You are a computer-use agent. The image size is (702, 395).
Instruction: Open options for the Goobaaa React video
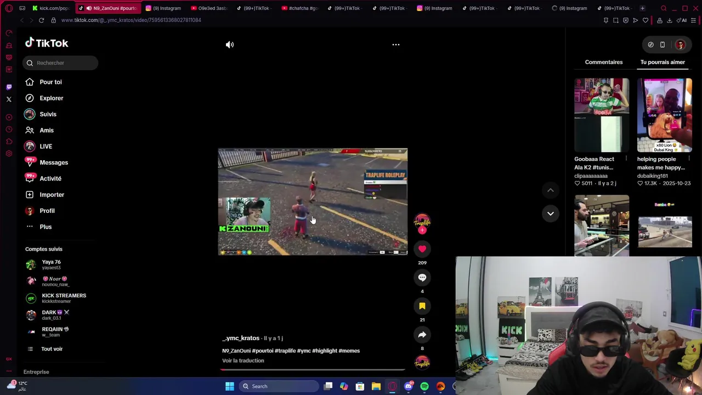pos(626,159)
